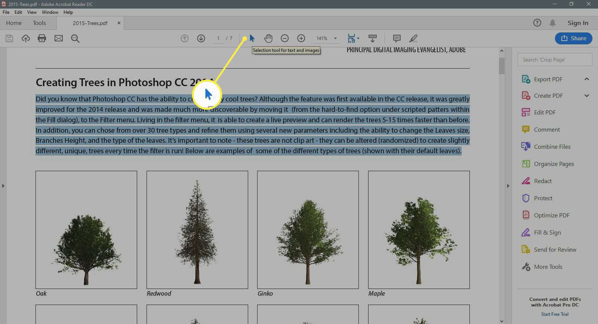Viewport: 598px width, 324px height.
Task: Click the Start Free Trial link
Action: (x=555, y=314)
